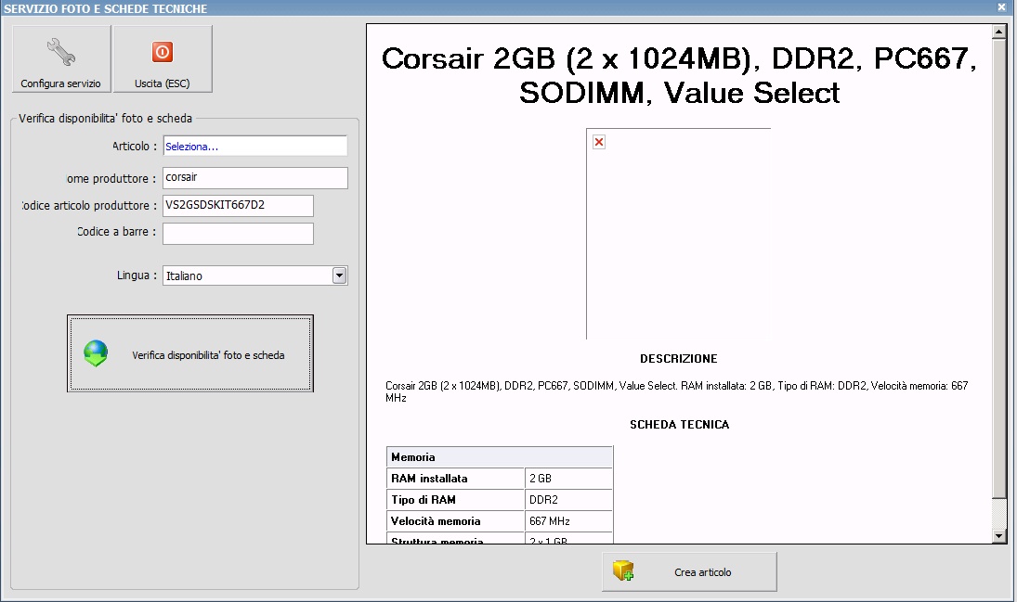This screenshot has height=602, width=1017.
Task: Click the 667 MHz table value
Action: (549, 521)
